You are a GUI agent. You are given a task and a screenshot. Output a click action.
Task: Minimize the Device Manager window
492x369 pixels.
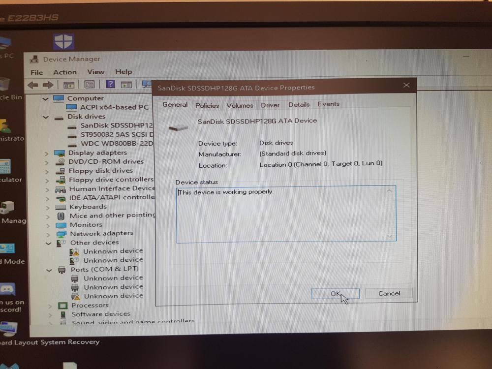coord(466,57)
